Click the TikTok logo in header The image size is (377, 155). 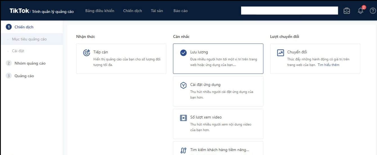click(19, 11)
